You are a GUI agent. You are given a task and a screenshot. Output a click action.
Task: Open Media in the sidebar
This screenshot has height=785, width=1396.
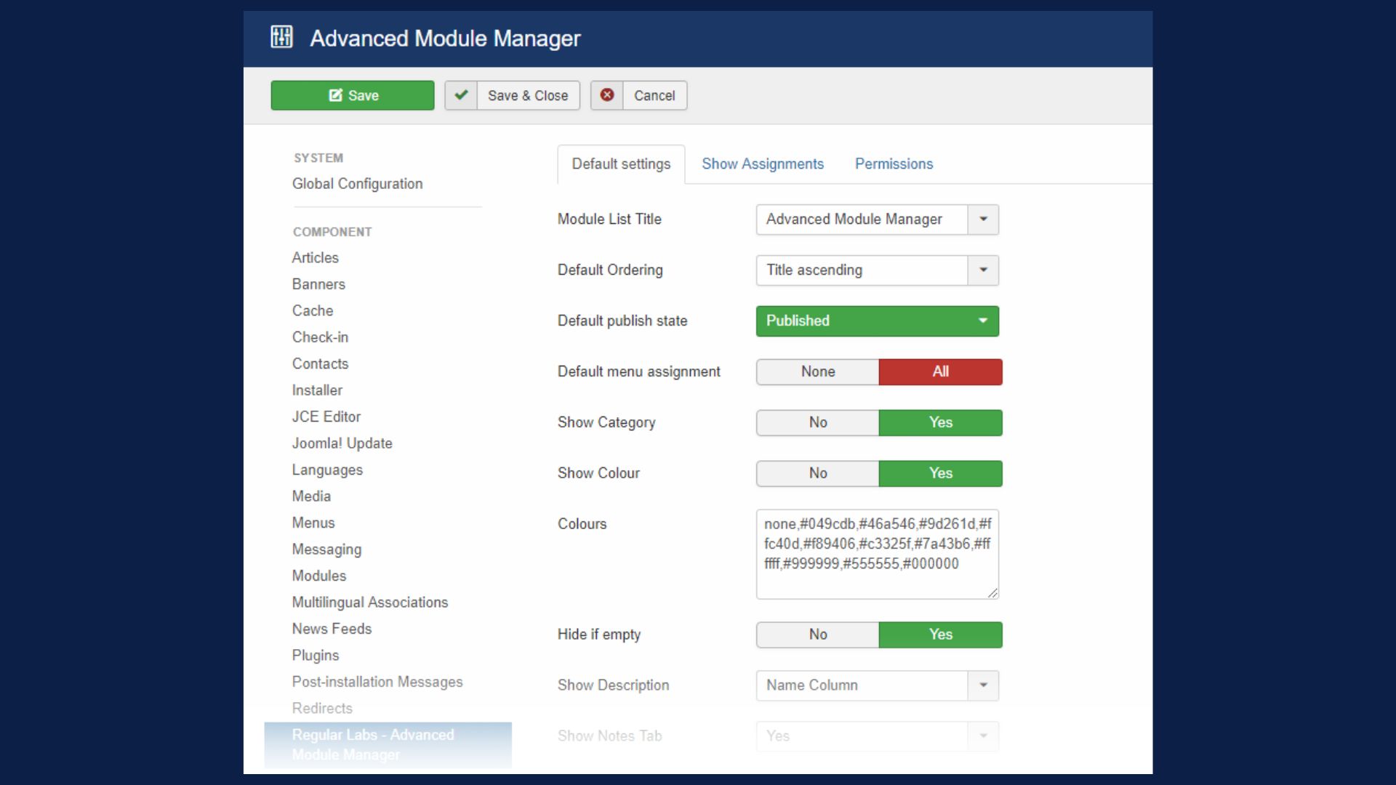(x=311, y=496)
